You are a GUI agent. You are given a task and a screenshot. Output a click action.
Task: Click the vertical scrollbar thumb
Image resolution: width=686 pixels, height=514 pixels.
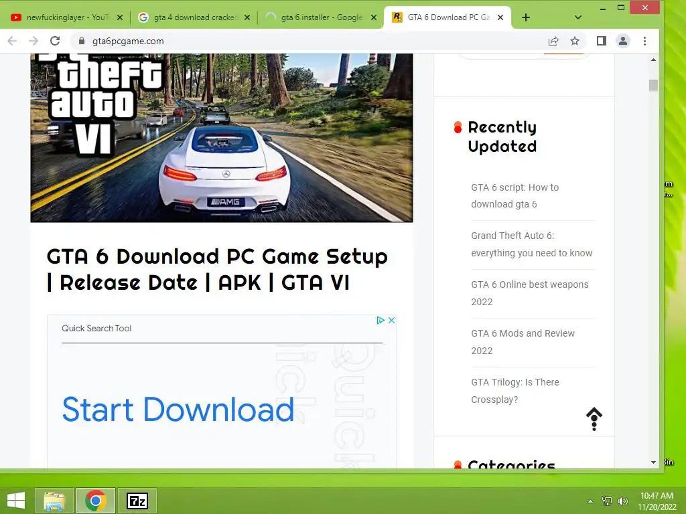pyautogui.click(x=653, y=85)
